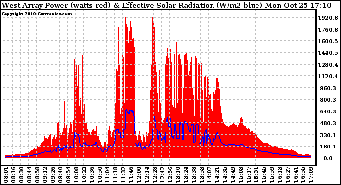Click the 08:58 time label
Viewport: 341px width, 185px height.
tap(37, 175)
